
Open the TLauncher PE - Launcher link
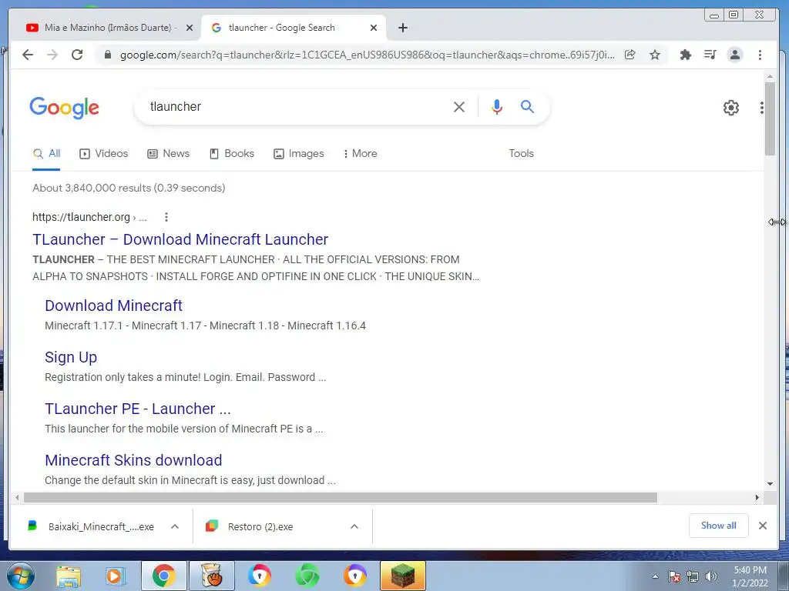click(137, 409)
